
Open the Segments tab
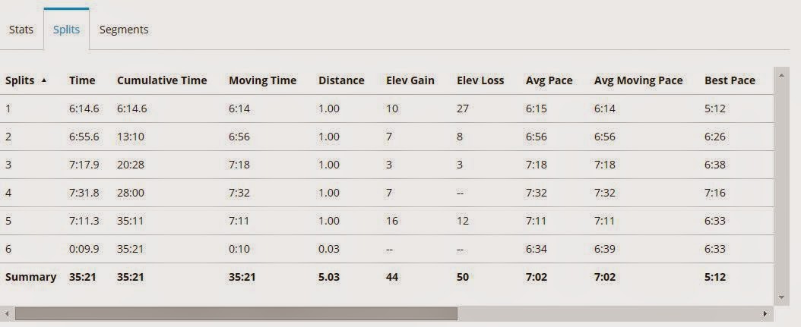124,30
